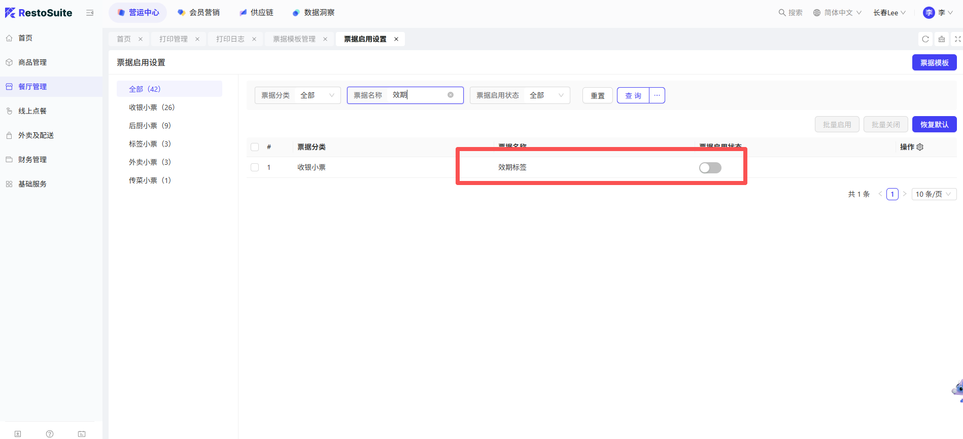Click the fullscreen expand icon

957,39
